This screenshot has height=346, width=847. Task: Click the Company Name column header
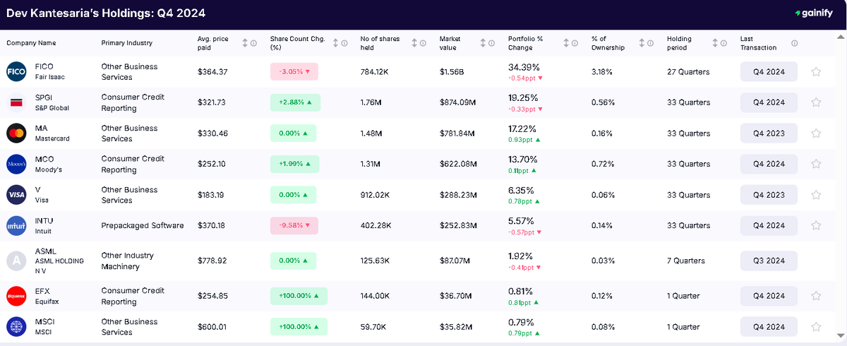[x=31, y=43]
